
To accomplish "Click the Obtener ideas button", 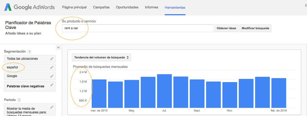I will pyautogui.click(x=226, y=28).
